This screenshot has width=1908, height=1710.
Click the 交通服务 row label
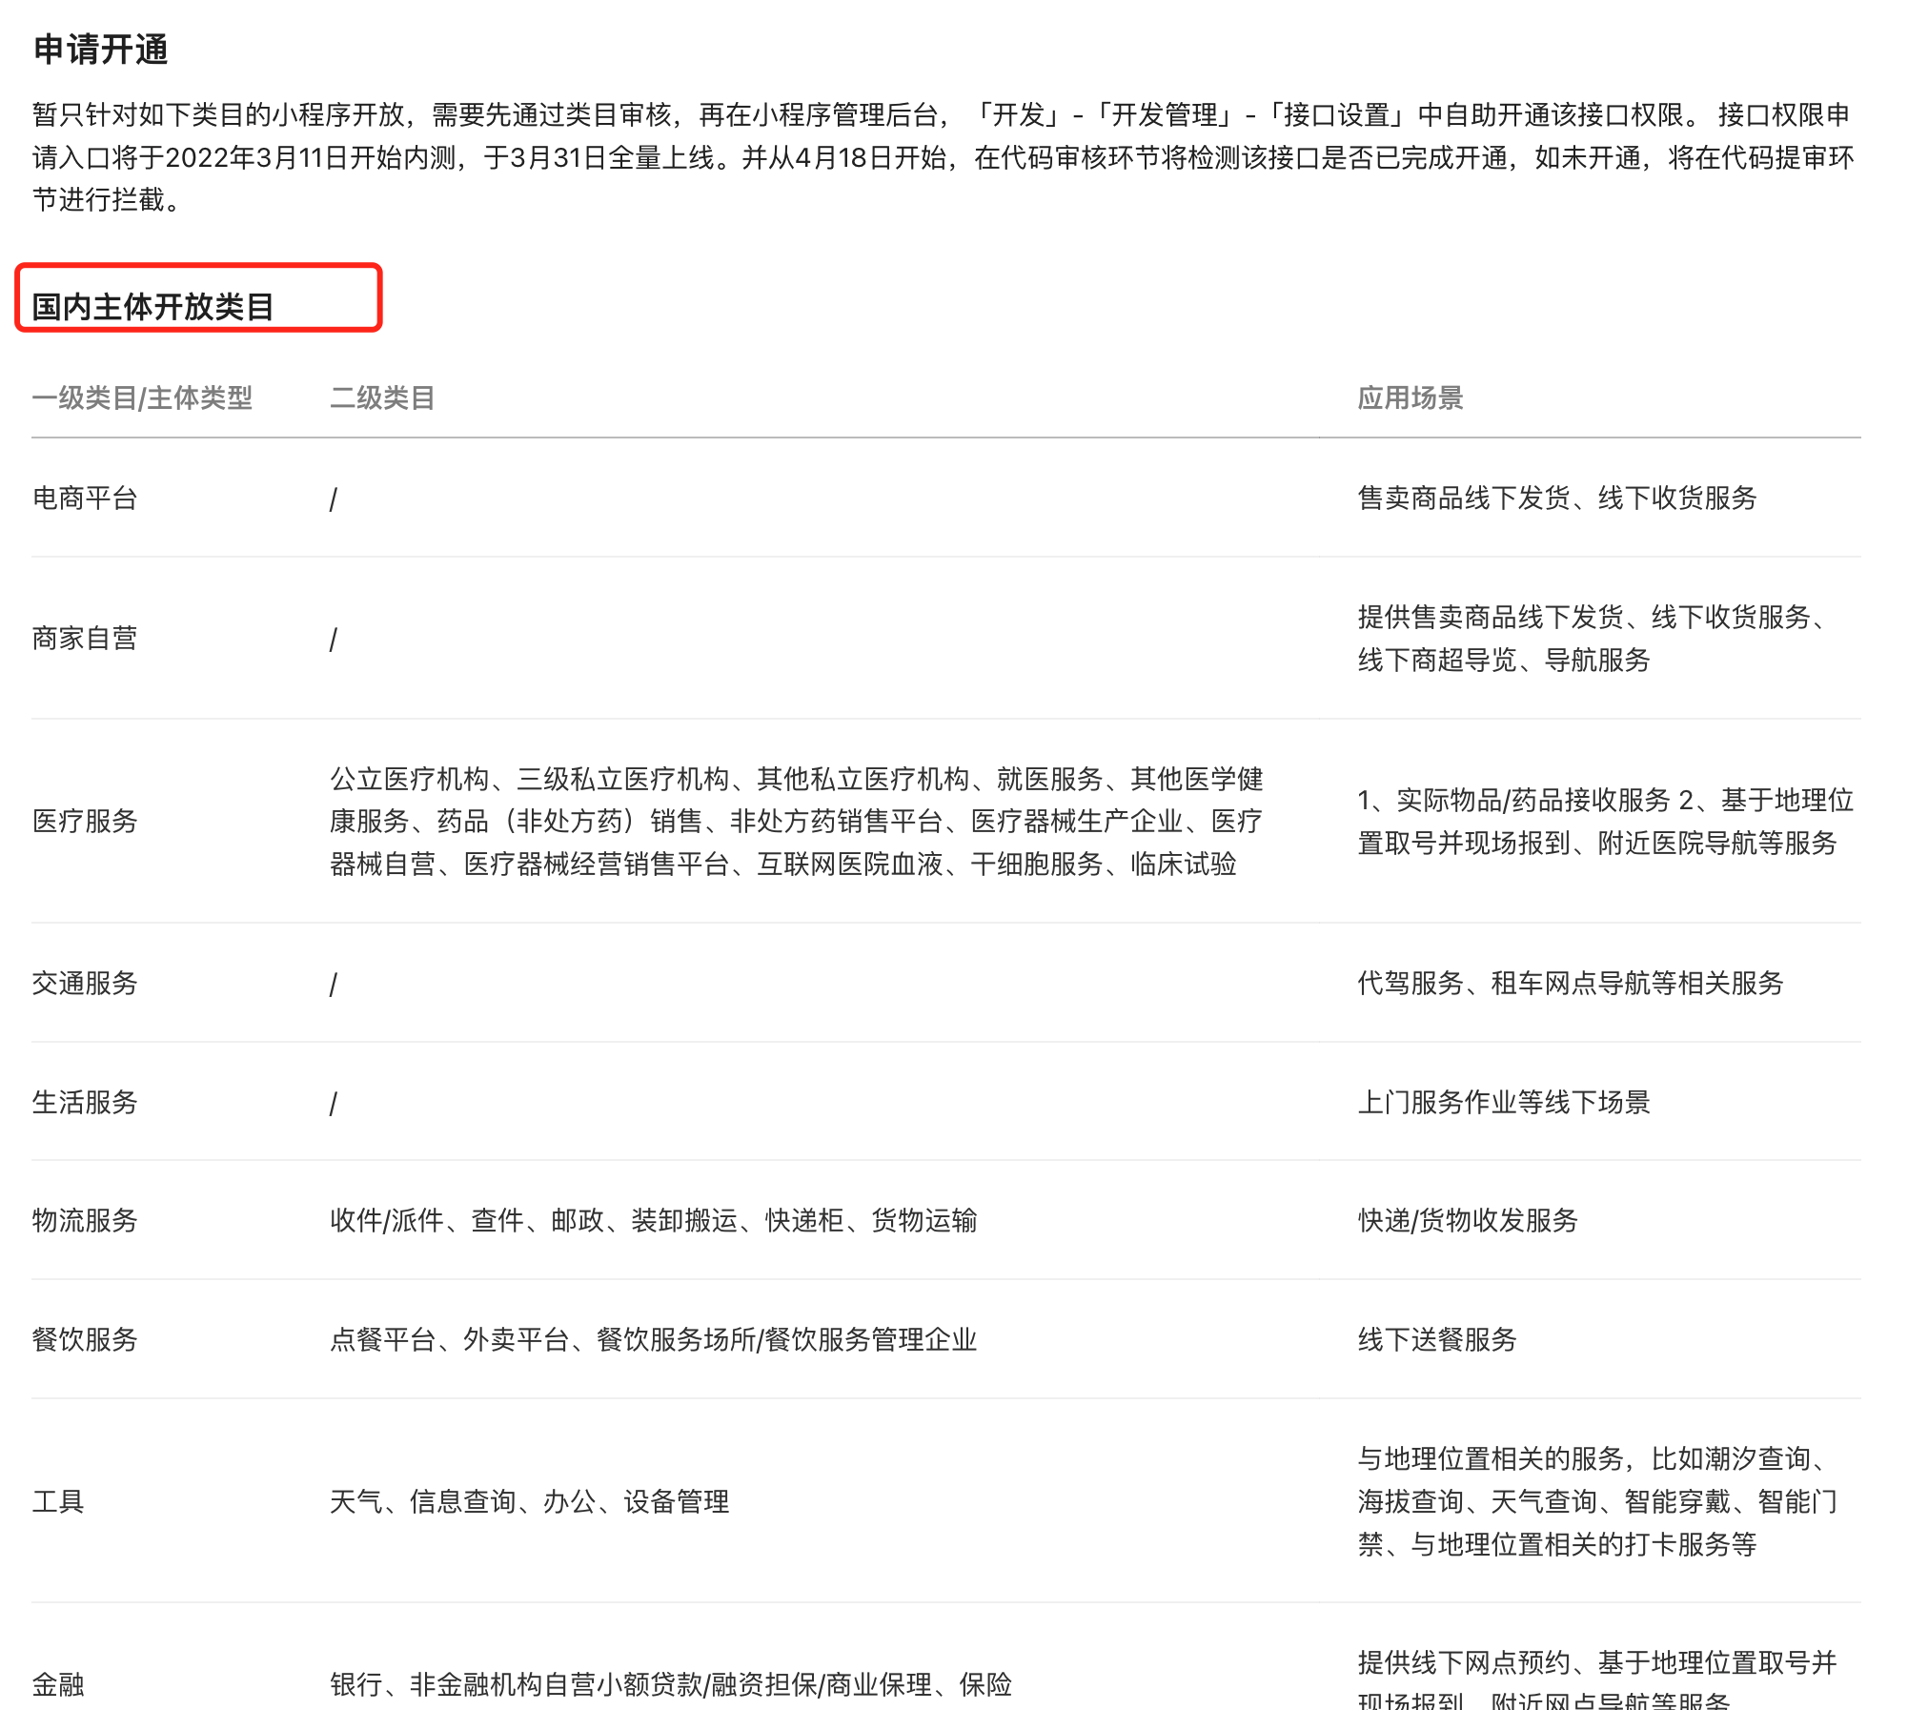(x=85, y=984)
